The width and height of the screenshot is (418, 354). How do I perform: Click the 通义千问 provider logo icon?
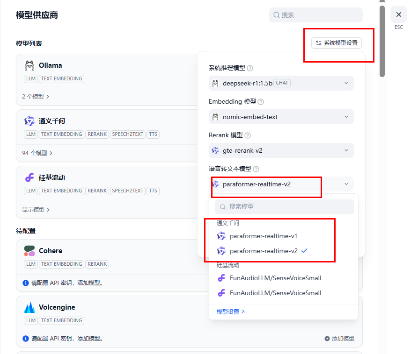coord(29,121)
